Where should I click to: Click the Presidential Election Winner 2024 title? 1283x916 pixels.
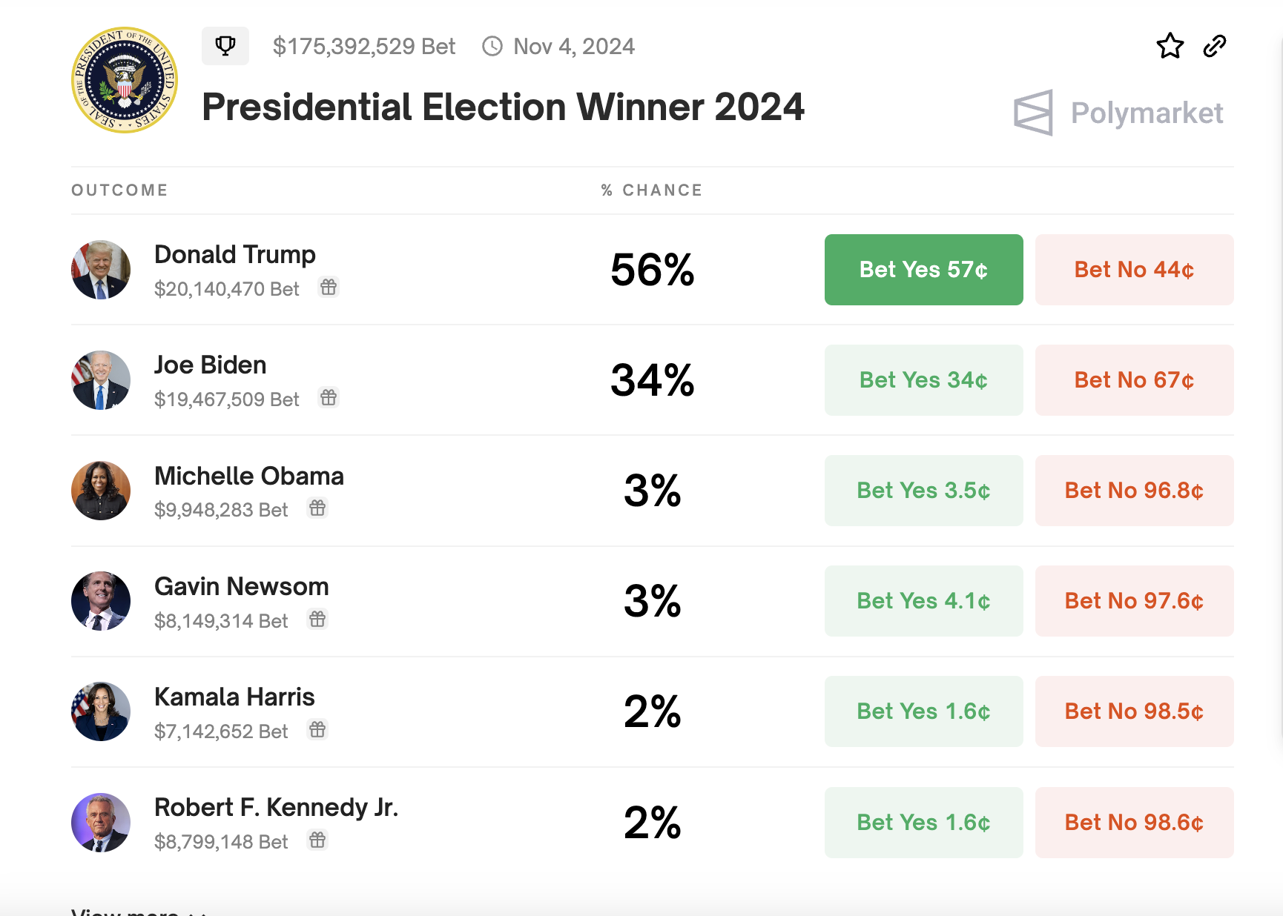coord(503,107)
